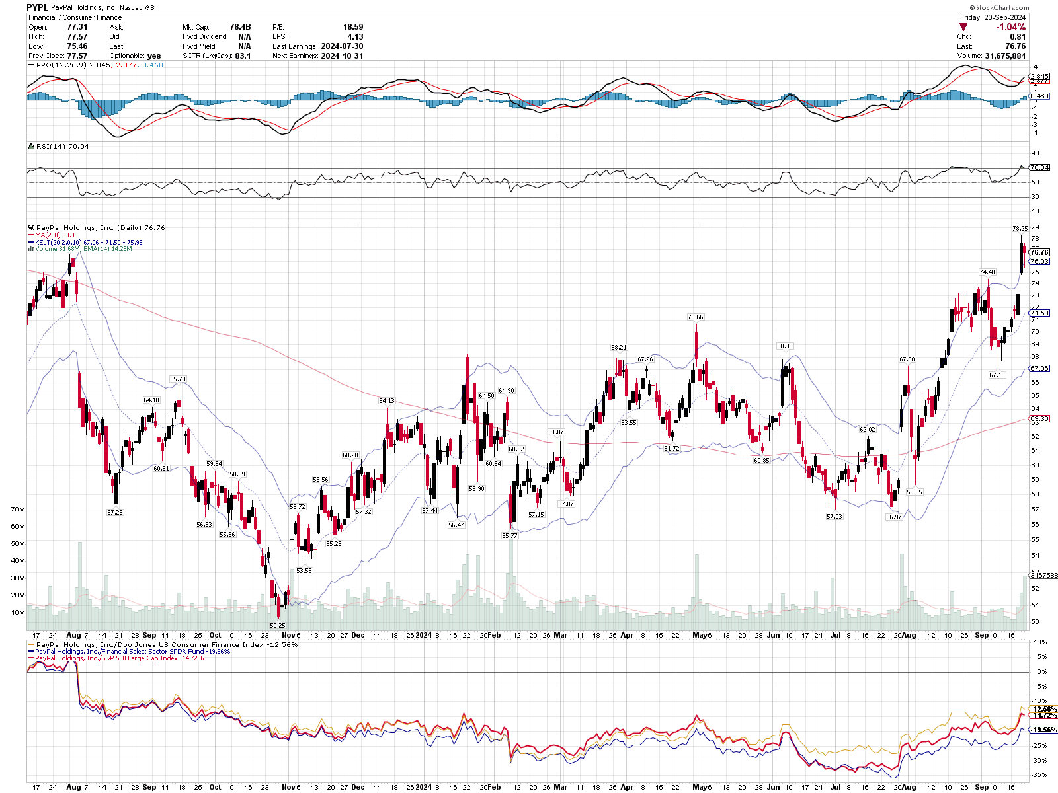Click the 'Volume 31.68M, EMA(14)' legend entry
This screenshot has height=793, width=1058.
point(80,249)
